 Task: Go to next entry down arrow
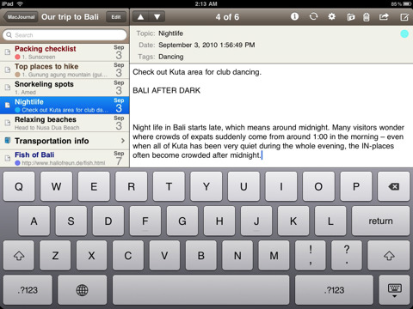[x=157, y=17]
